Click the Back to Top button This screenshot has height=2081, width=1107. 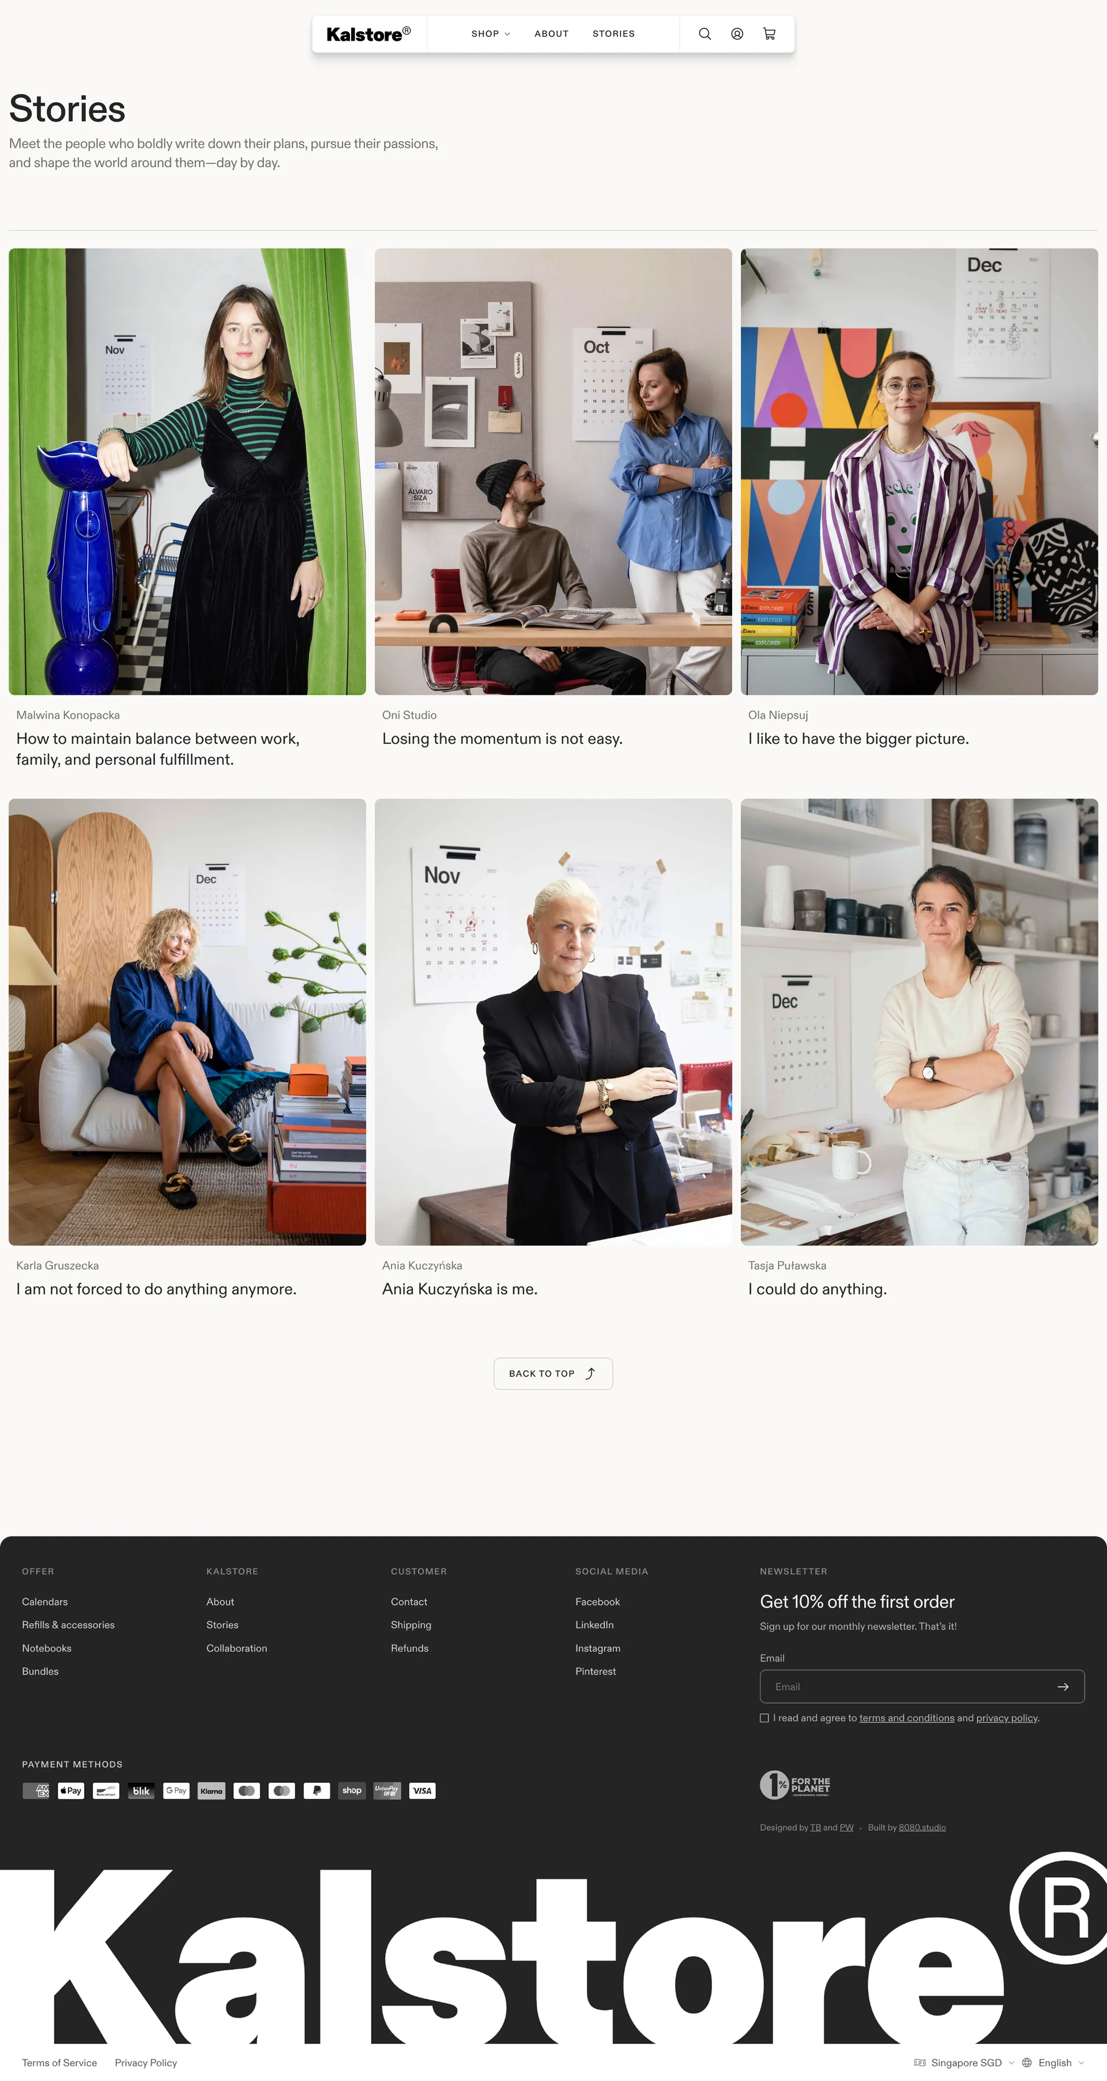(553, 1373)
